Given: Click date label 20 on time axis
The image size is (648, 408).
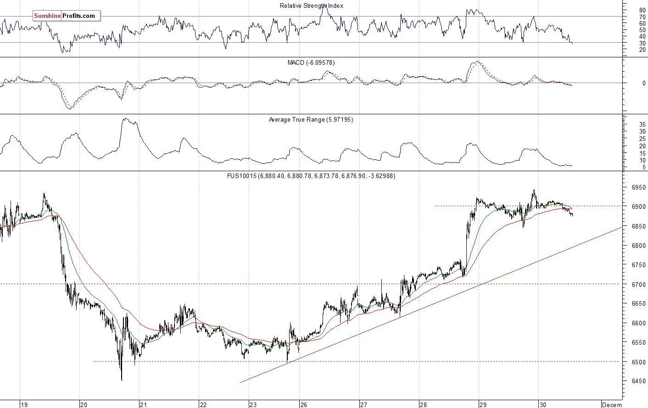Looking at the screenshot, I should [x=84, y=405].
